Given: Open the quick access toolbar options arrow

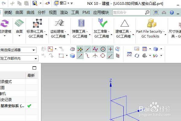Looking at the screenshot, I should (72, 3).
